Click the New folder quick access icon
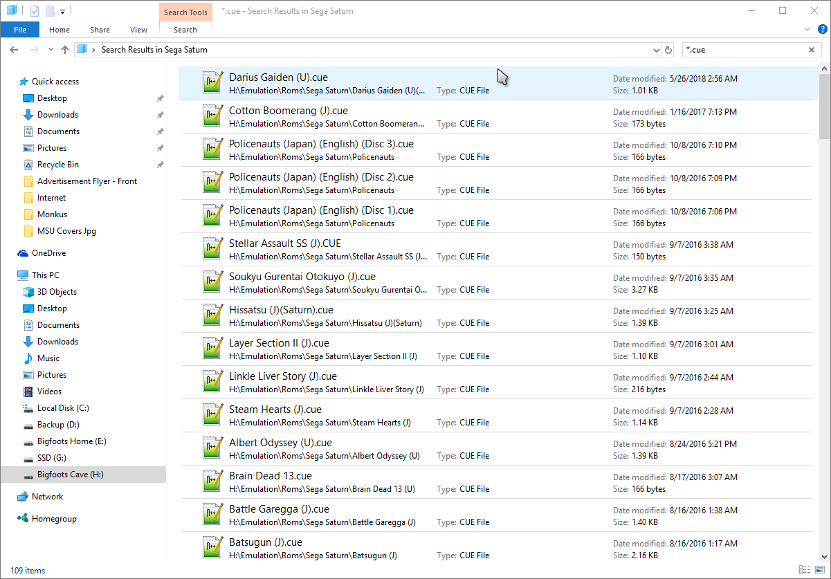 50,10
